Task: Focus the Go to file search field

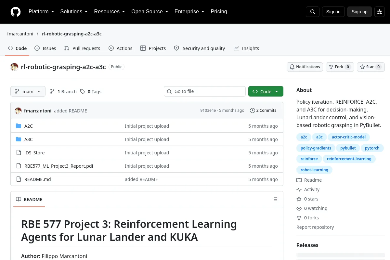Action: tap(205, 92)
